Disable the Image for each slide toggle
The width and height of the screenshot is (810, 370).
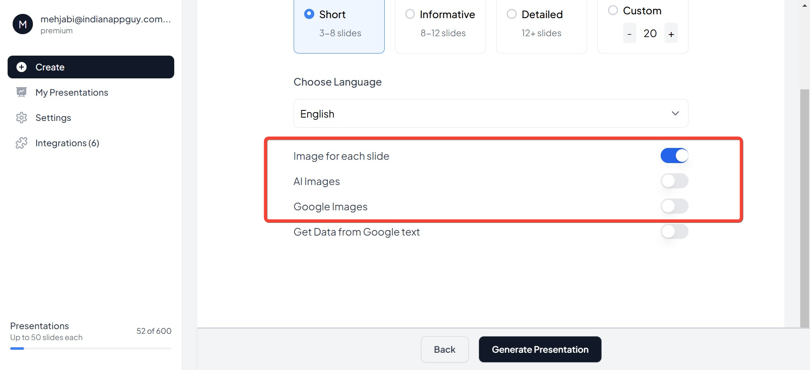pyautogui.click(x=674, y=156)
